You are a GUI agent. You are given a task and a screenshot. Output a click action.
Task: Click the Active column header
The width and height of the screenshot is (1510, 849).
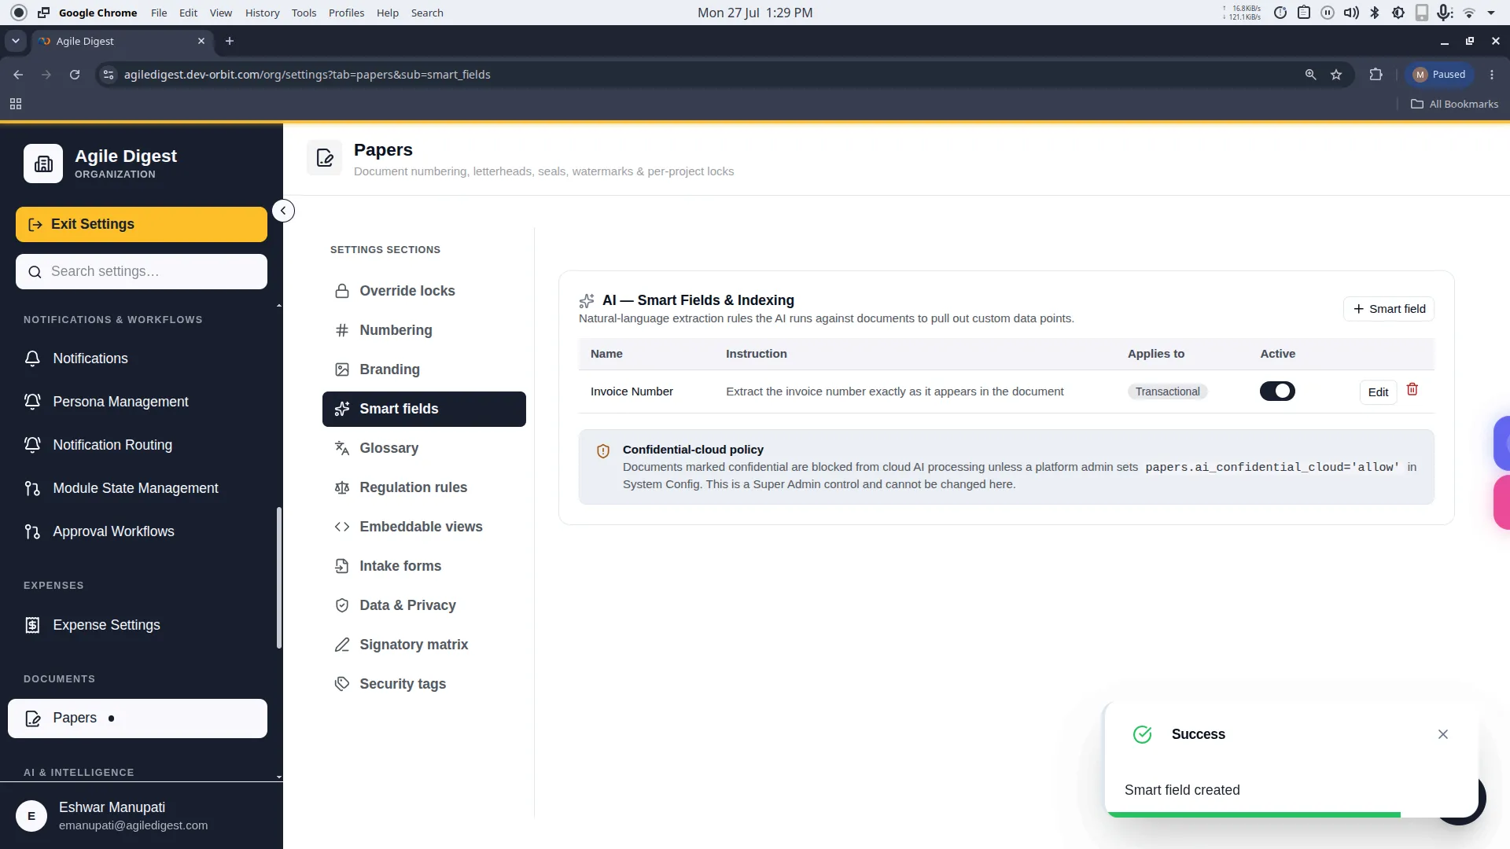click(1277, 354)
